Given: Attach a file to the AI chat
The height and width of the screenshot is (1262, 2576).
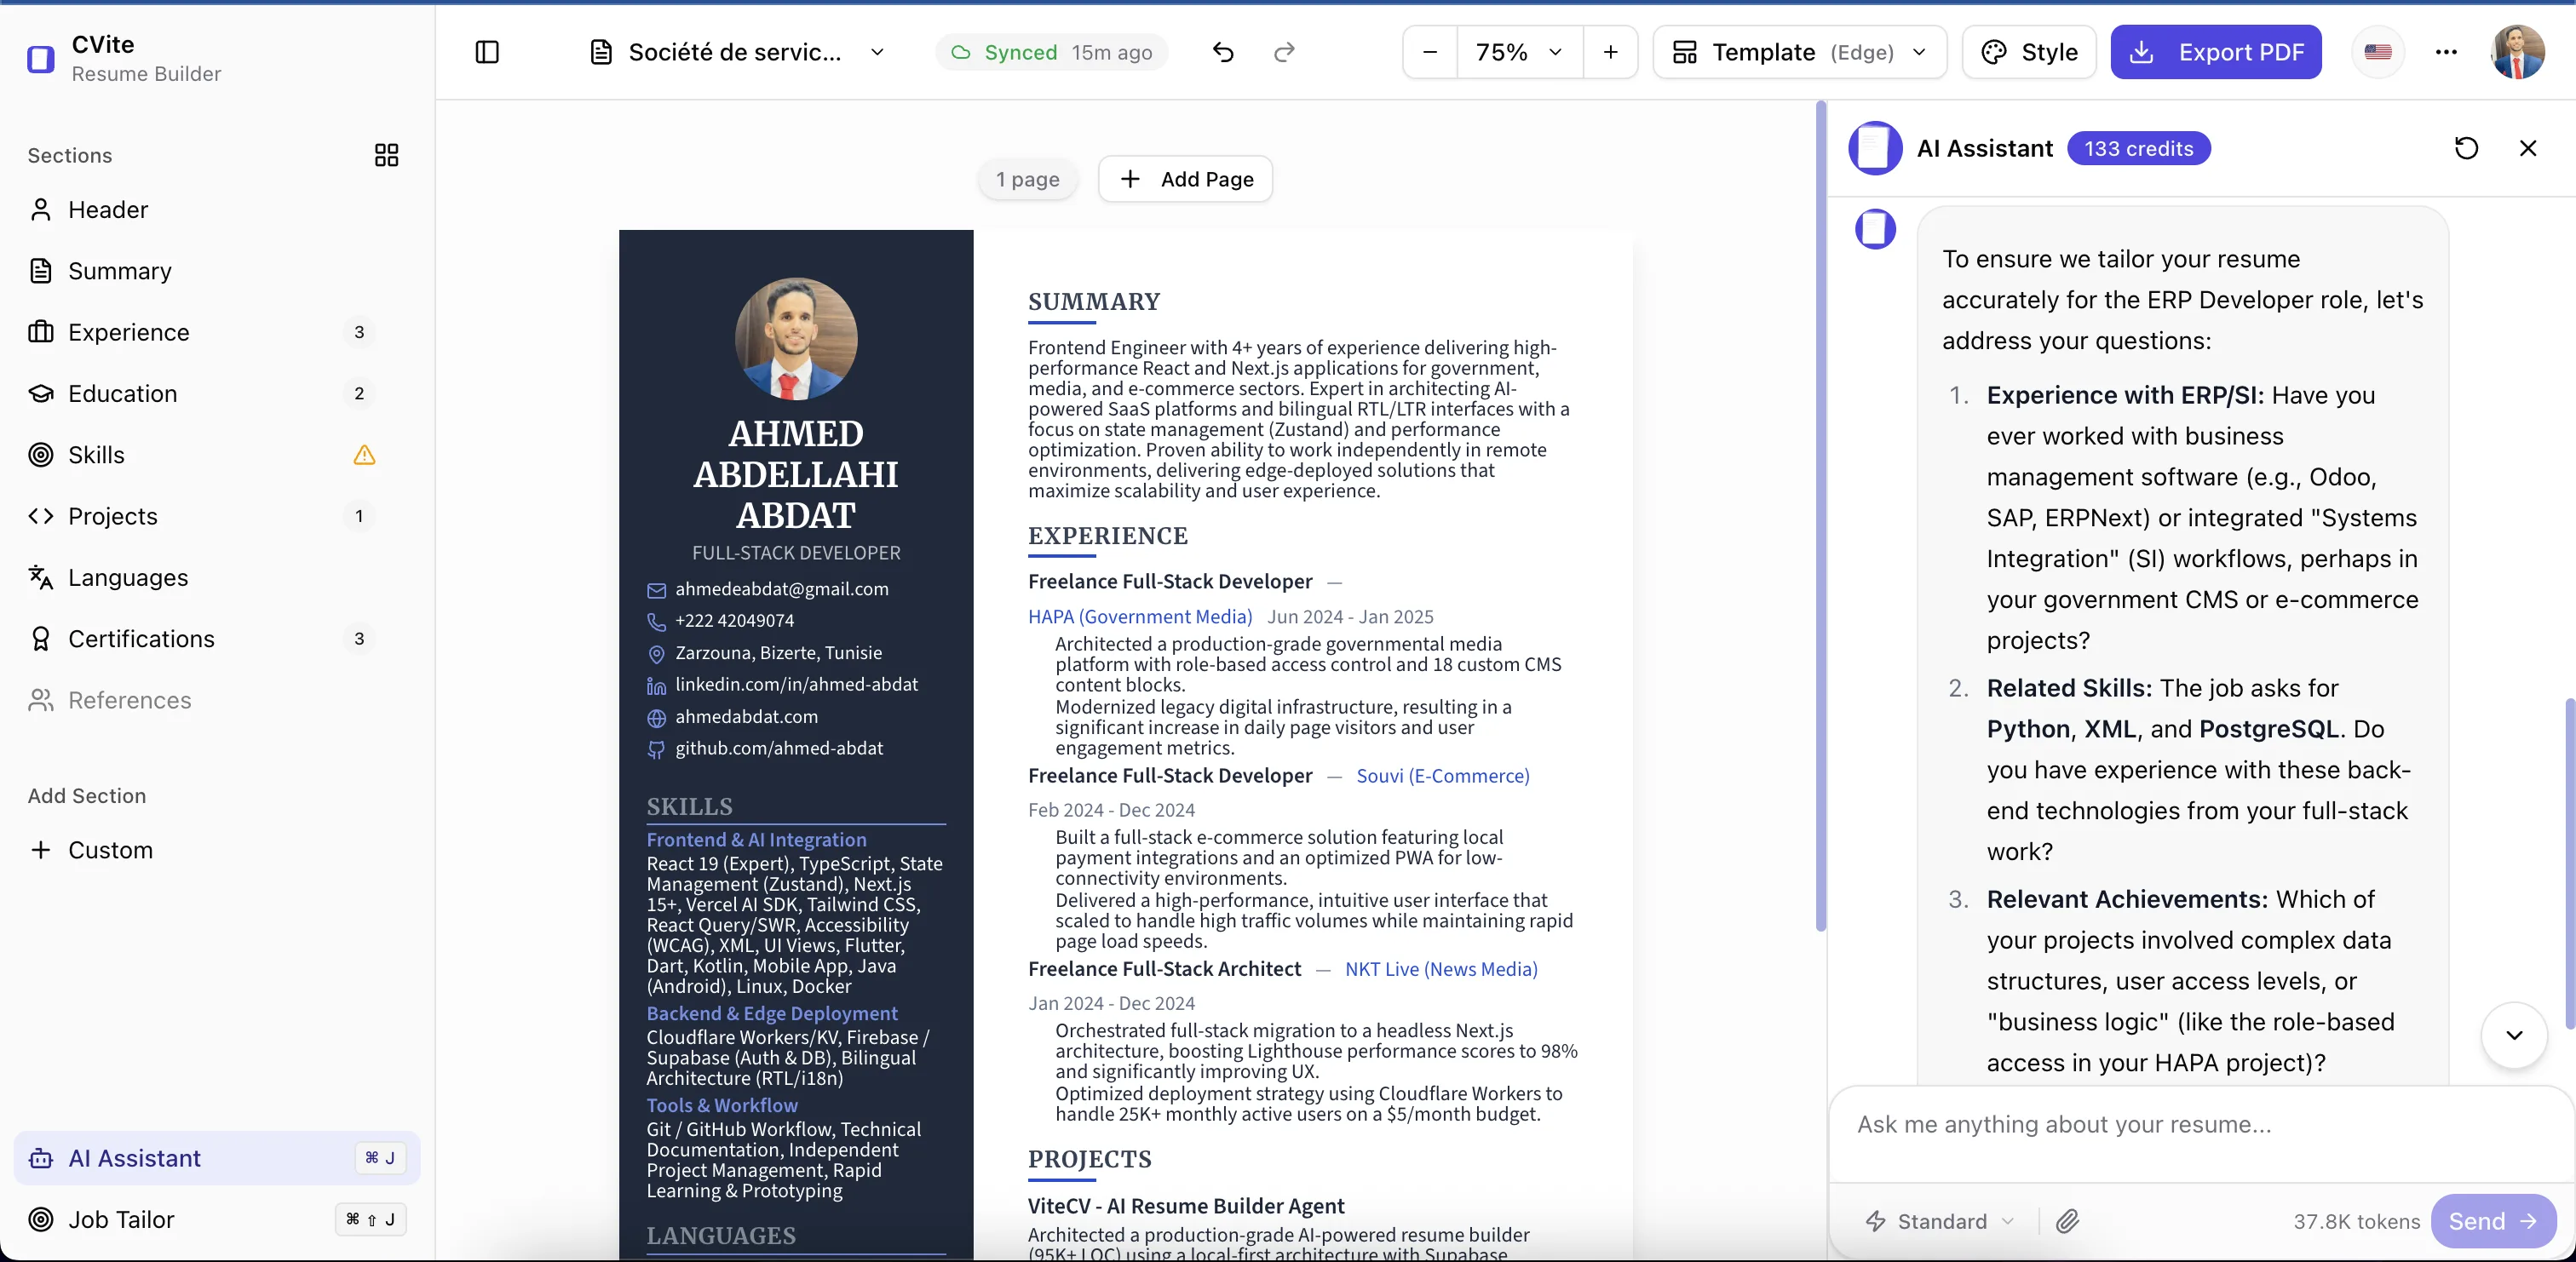Looking at the screenshot, I should [x=2068, y=1221].
